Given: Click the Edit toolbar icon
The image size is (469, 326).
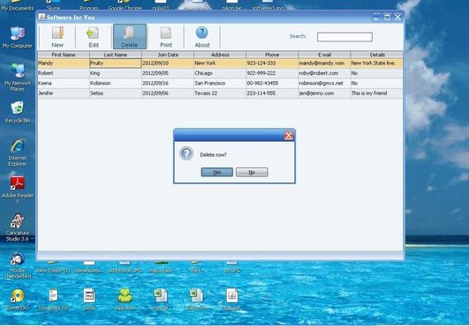Looking at the screenshot, I should tap(93, 33).
